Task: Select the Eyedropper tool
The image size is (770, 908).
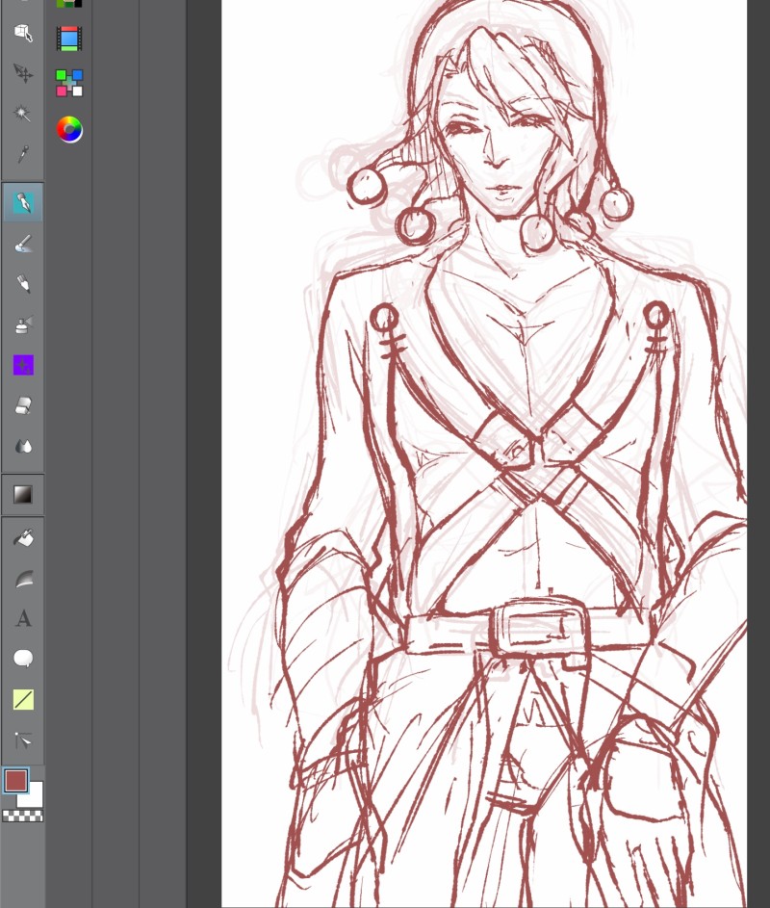Action: tap(23, 154)
